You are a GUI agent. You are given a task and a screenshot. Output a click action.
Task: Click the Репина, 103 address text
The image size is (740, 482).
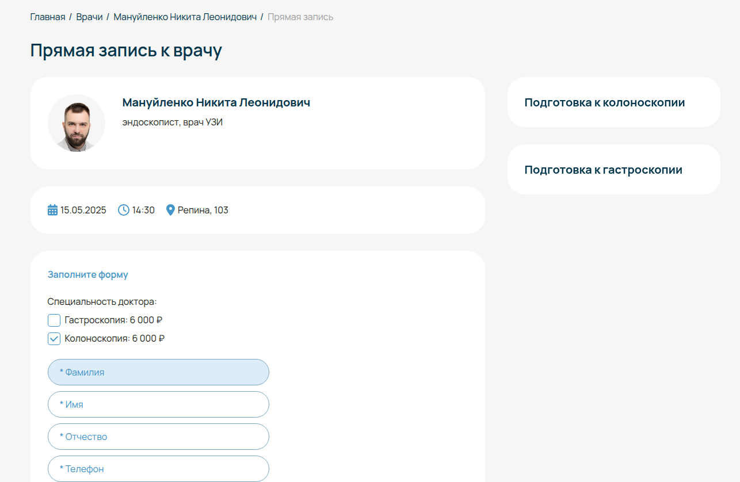point(203,210)
